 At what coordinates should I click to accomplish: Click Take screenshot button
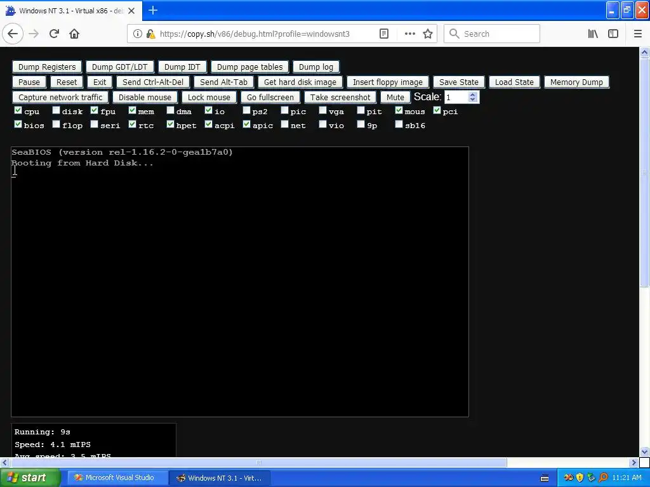tap(340, 97)
